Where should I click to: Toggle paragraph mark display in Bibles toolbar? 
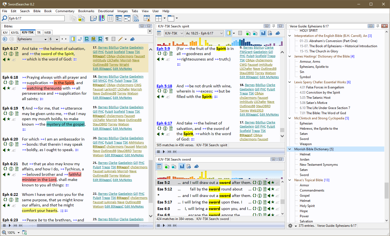pyautogui.click(x=107, y=39)
